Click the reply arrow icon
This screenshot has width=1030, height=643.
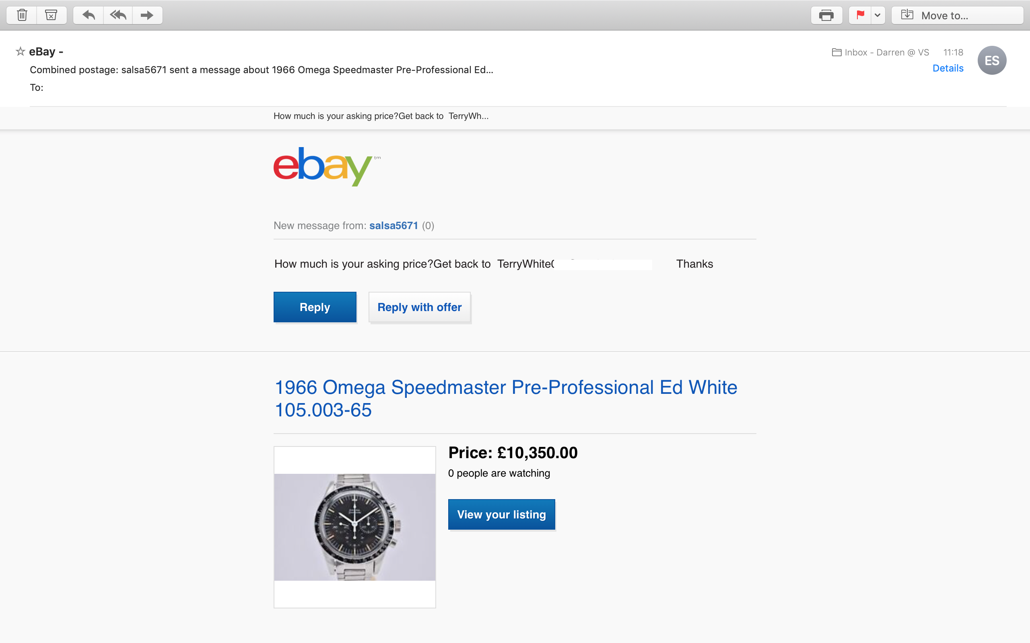click(88, 15)
